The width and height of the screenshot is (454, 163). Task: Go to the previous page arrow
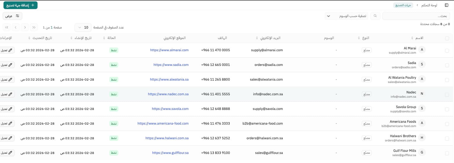click(25, 27)
